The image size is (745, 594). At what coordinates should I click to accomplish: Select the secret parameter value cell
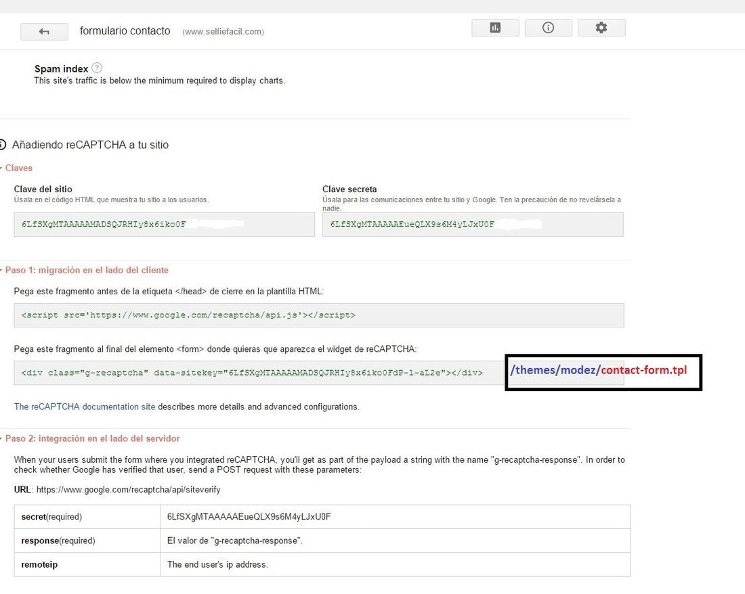[x=396, y=517]
